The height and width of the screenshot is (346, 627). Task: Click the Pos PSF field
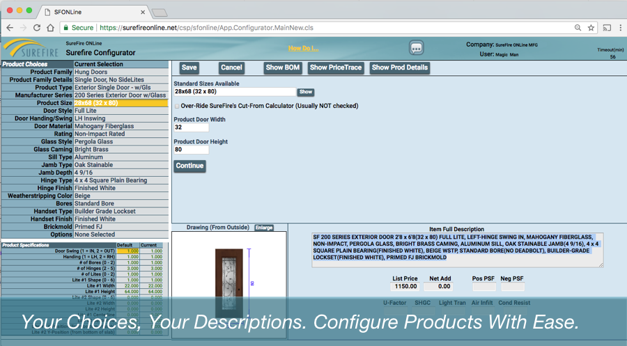pyautogui.click(x=484, y=286)
